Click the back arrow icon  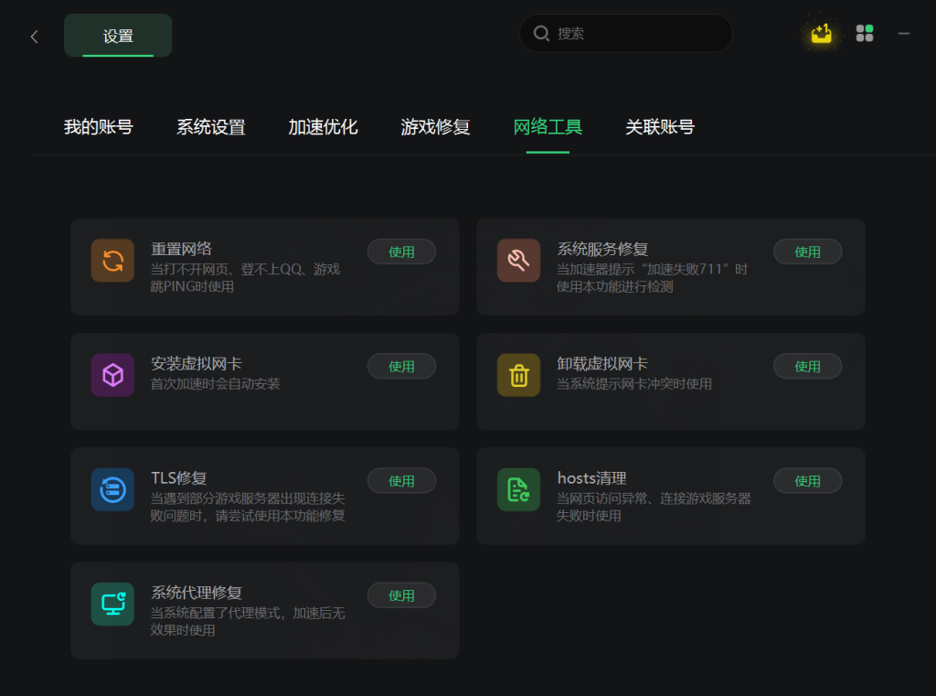tap(34, 37)
